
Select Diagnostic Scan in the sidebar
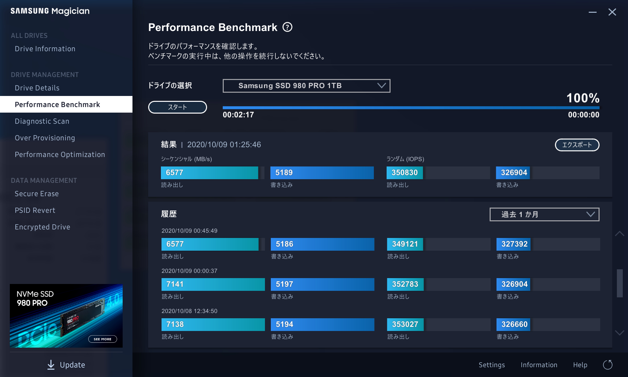(x=42, y=121)
